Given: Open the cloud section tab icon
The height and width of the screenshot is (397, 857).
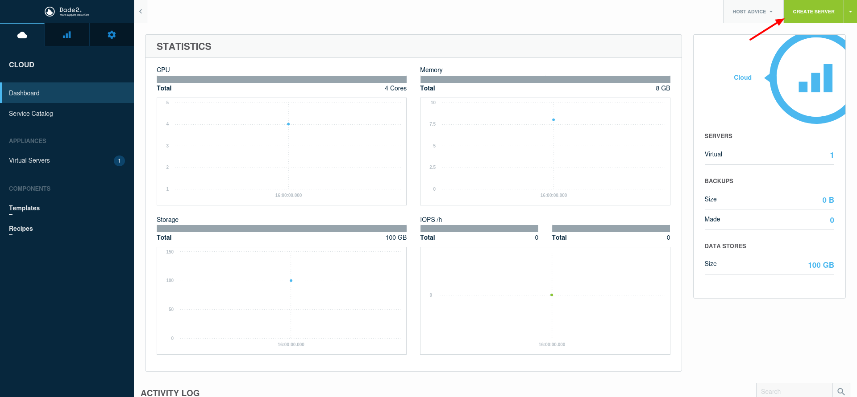Looking at the screenshot, I should pyautogui.click(x=22, y=35).
